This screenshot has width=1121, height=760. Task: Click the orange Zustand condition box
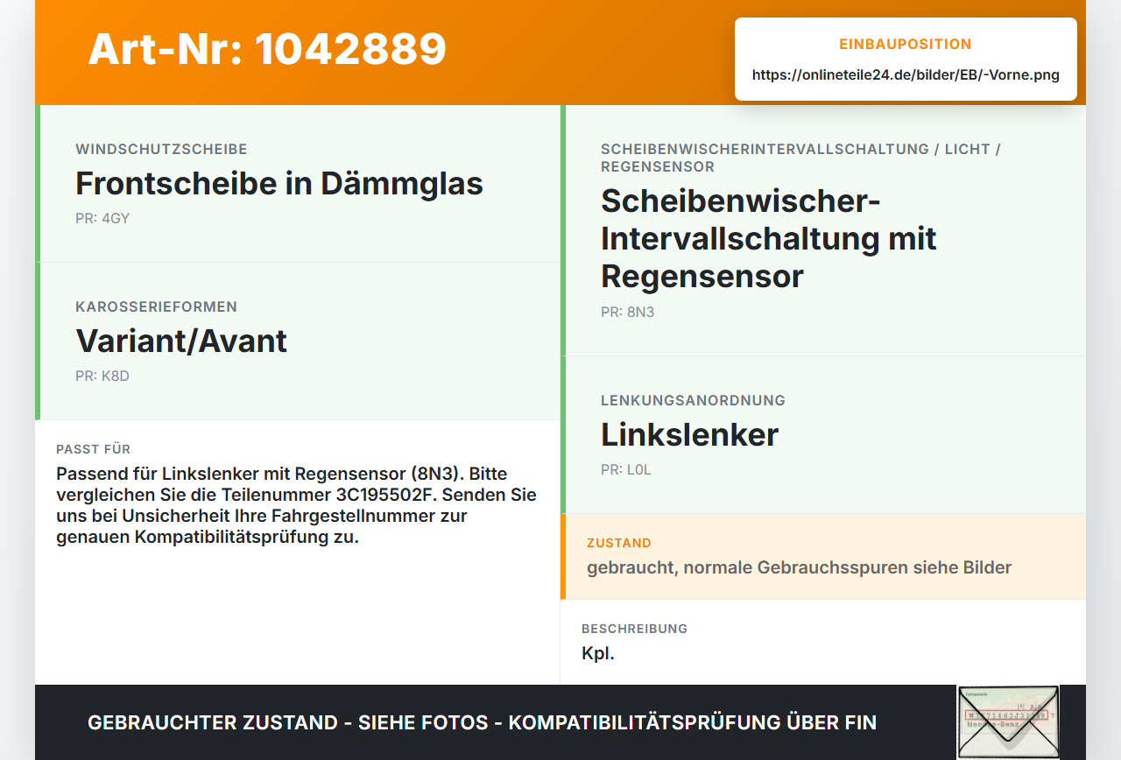[x=823, y=557]
